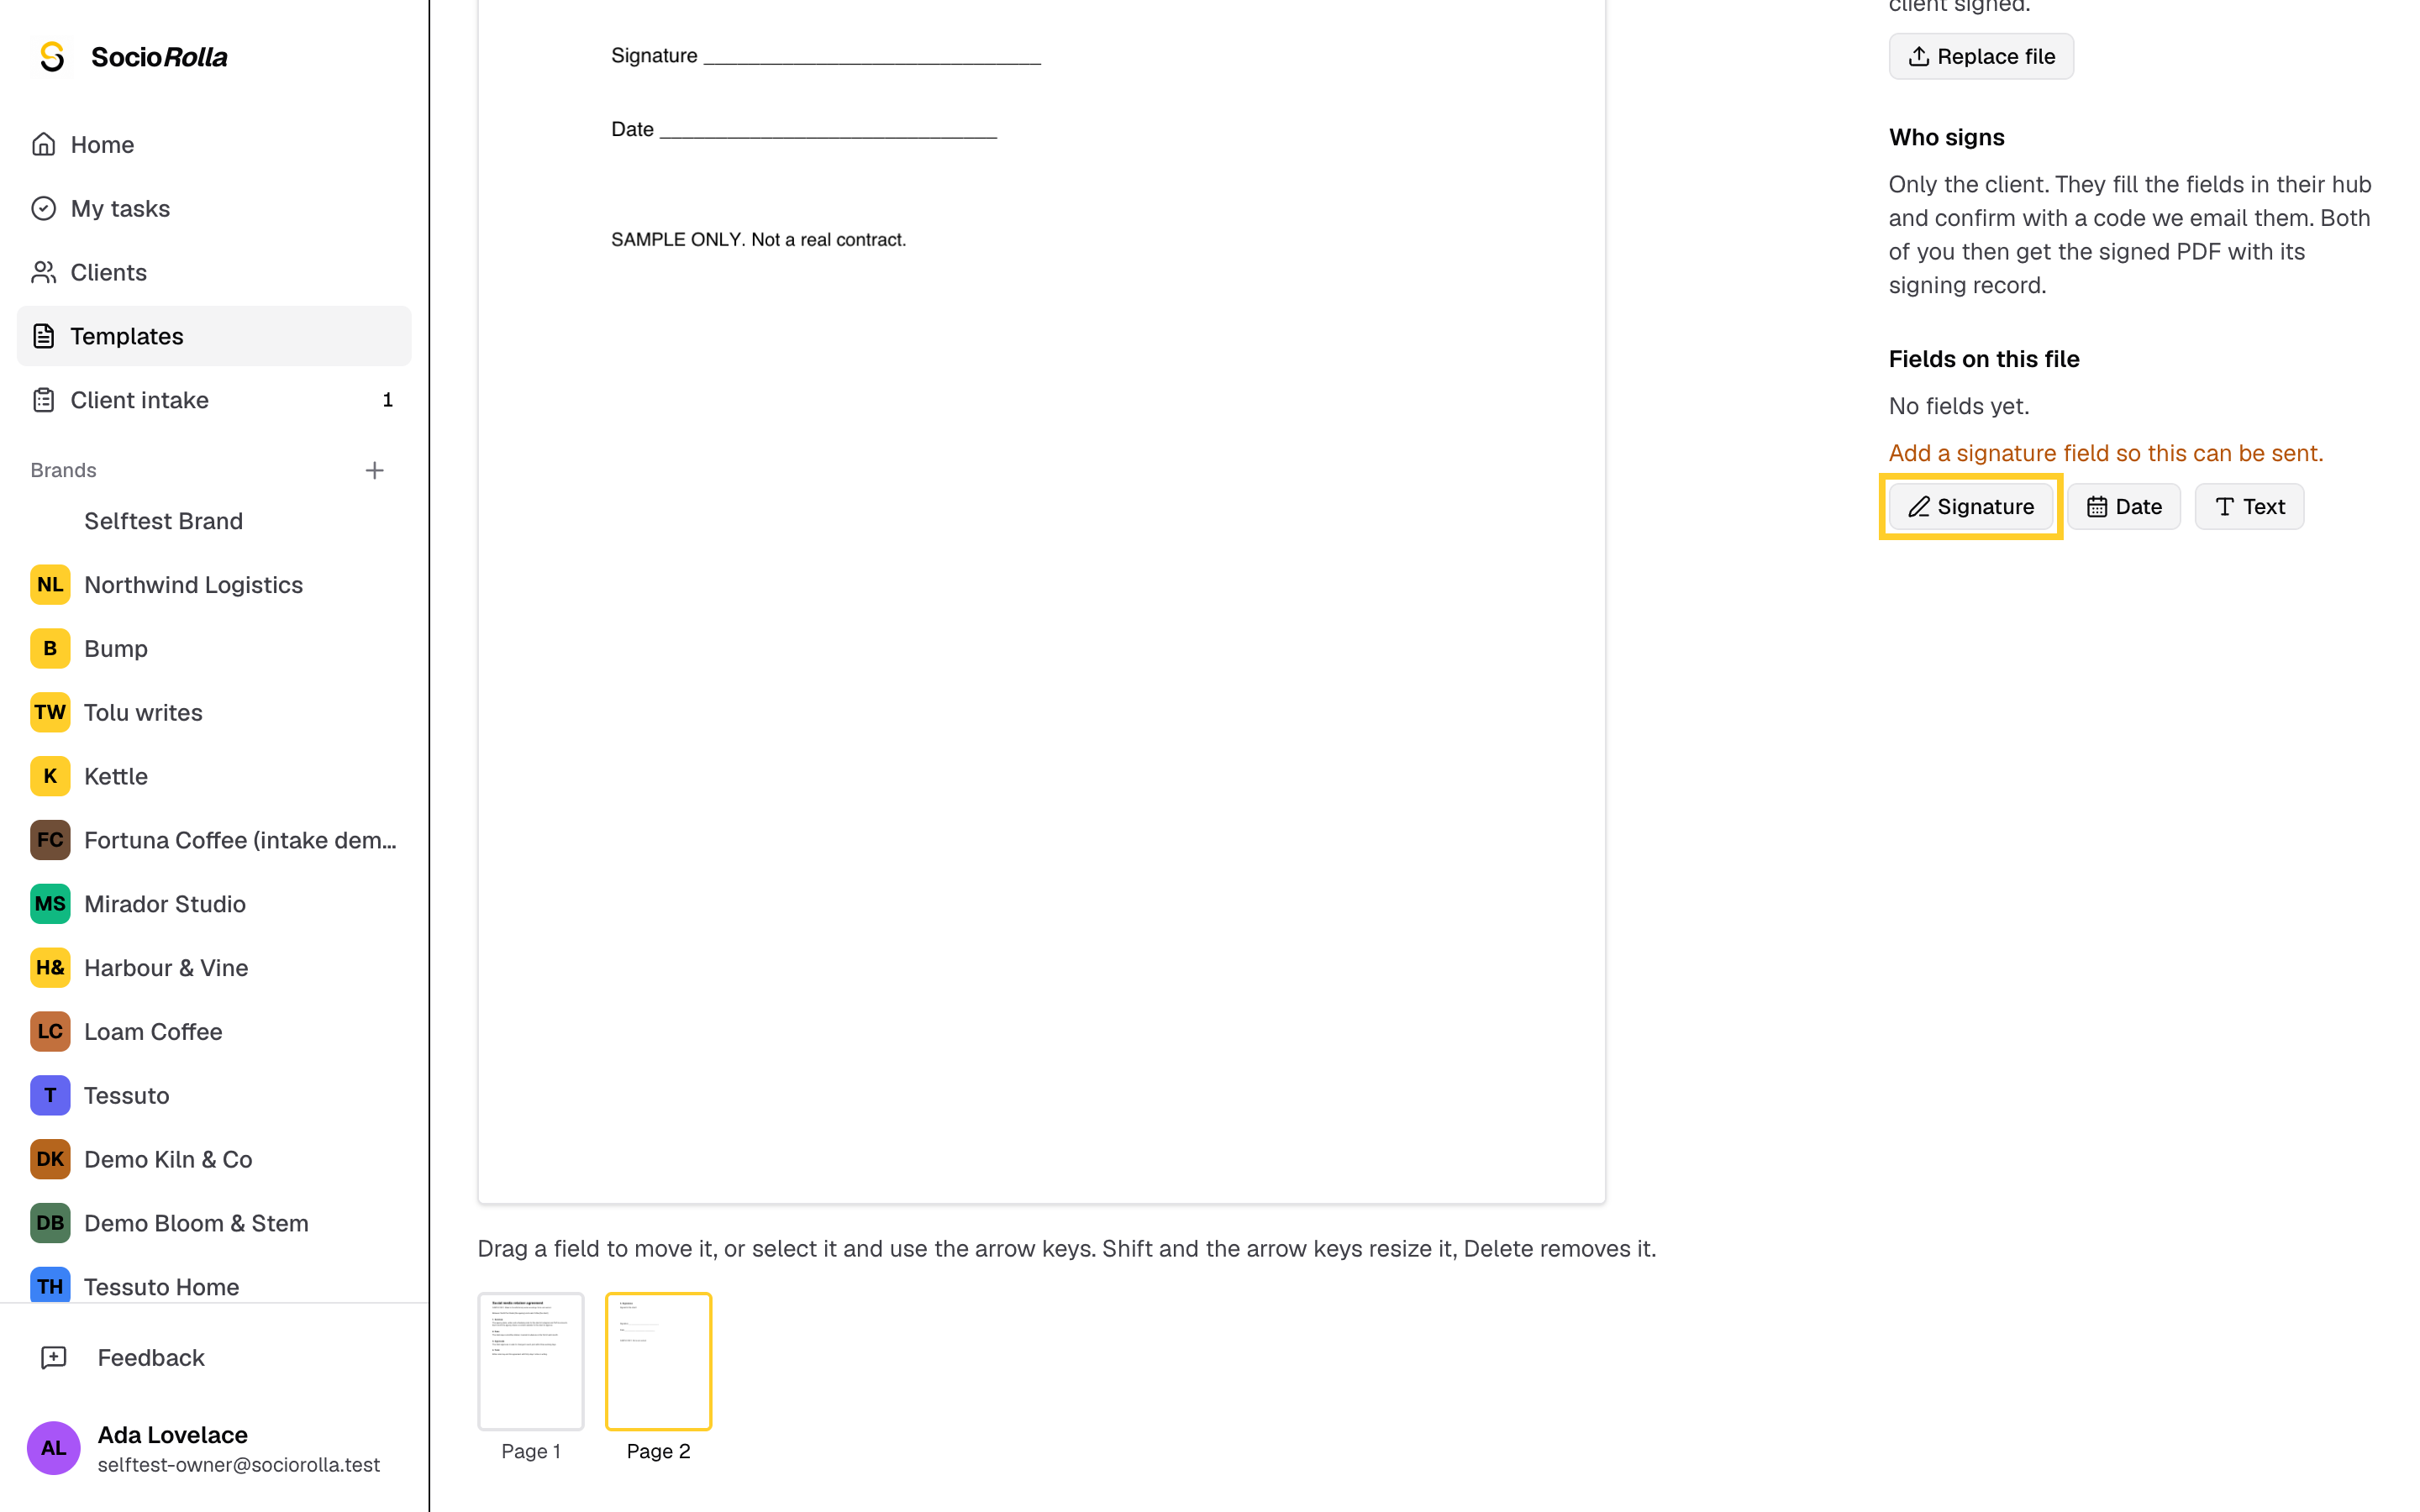
Task: Add a Signature field
Action: tap(1970, 507)
